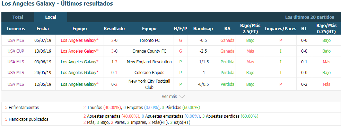
Task: Open the New York City Football Club link
Action: 149,84
